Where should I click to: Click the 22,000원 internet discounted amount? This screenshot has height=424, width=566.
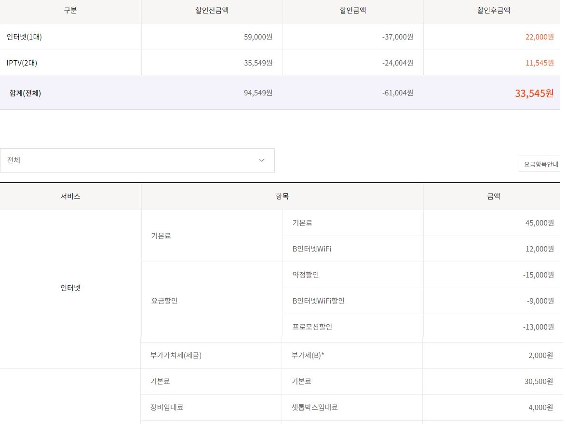[539, 37]
